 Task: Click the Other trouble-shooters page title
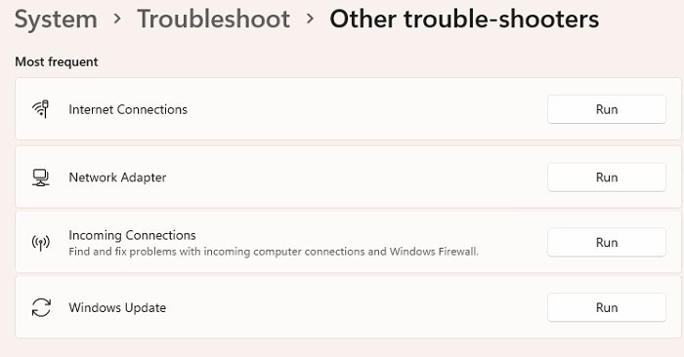tap(464, 20)
